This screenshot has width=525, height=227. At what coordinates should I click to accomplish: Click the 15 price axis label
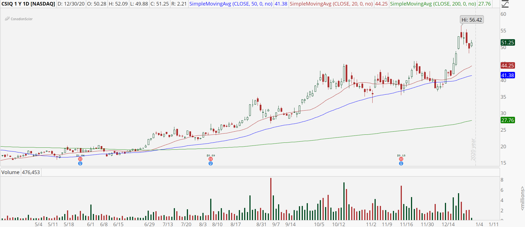(x=503, y=163)
